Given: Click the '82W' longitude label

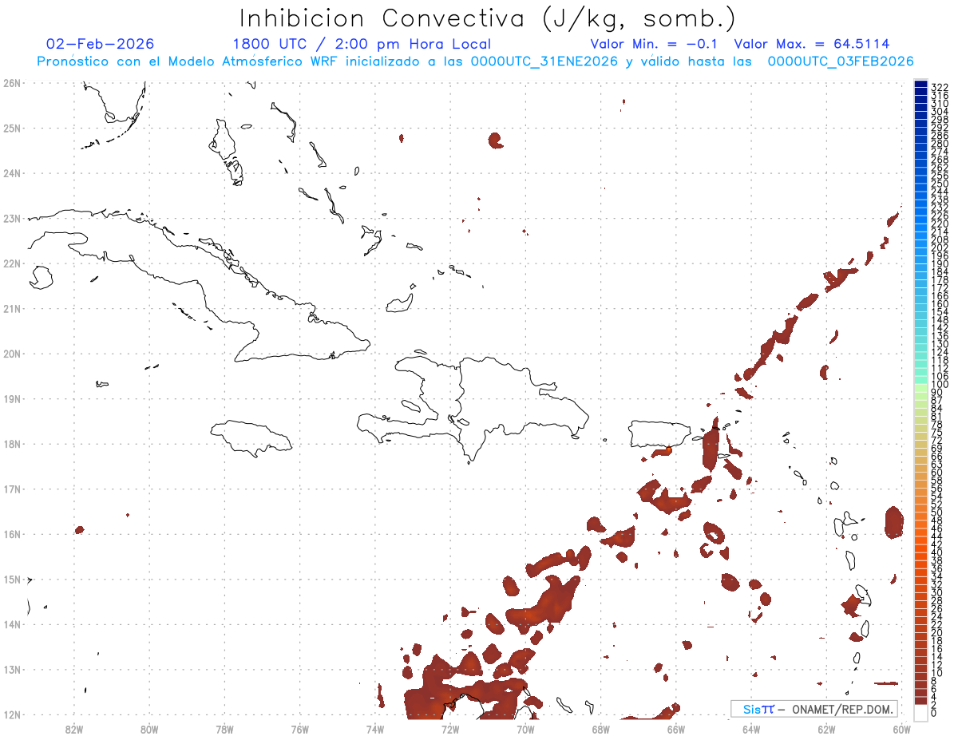Looking at the screenshot, I should pos(74,729).
